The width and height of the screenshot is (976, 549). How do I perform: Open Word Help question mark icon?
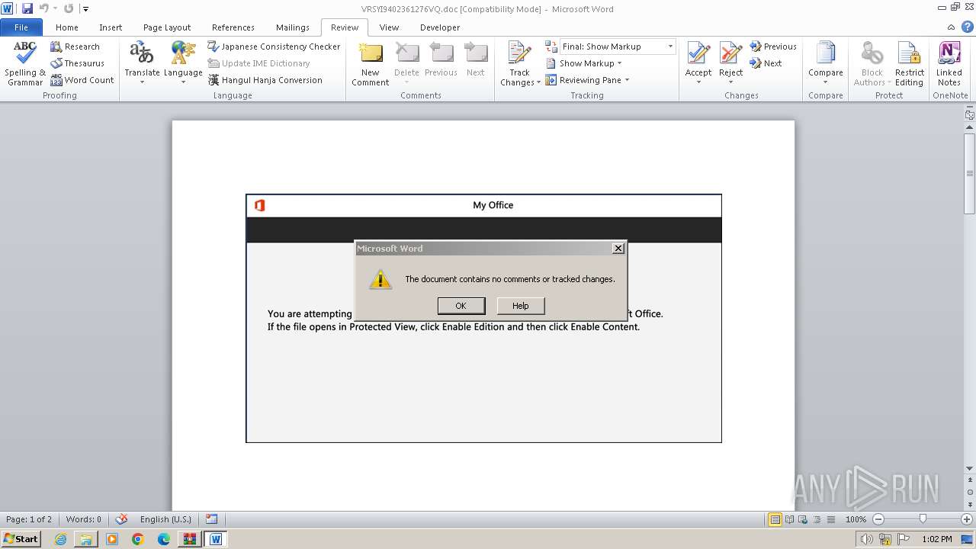(x=968, y=27)
